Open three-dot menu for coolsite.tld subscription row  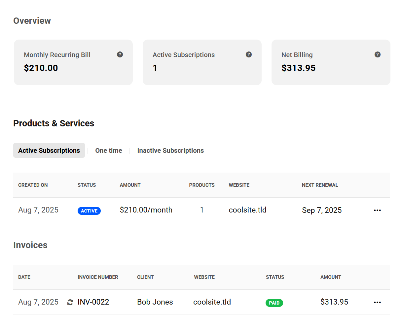click(x=377, y=210)
